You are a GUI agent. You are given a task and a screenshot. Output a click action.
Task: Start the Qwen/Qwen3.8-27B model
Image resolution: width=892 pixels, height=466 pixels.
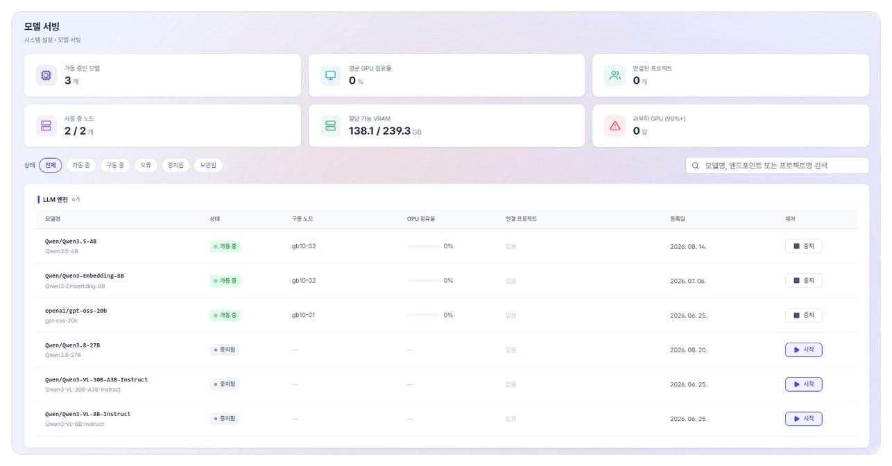tap(803, 349)
